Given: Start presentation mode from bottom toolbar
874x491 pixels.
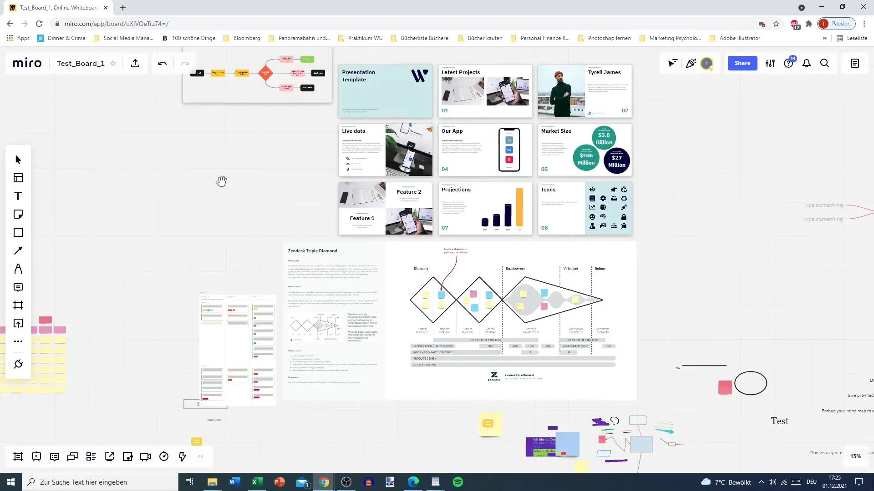Looking at the screenshot, I should click(x=36, y=456).
